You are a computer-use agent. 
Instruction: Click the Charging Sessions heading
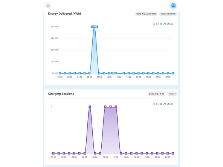[61, 94]
